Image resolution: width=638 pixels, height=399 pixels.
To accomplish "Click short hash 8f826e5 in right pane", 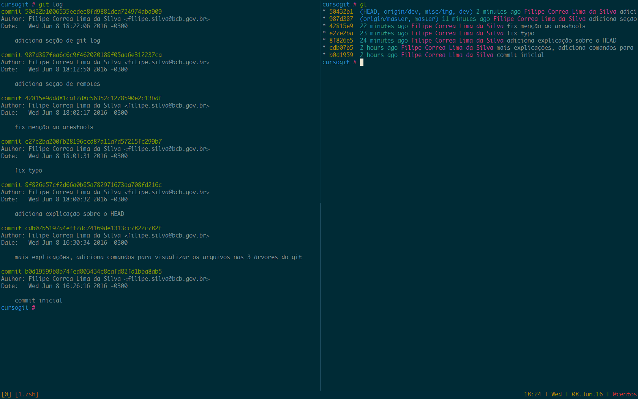I will (341, 41).
